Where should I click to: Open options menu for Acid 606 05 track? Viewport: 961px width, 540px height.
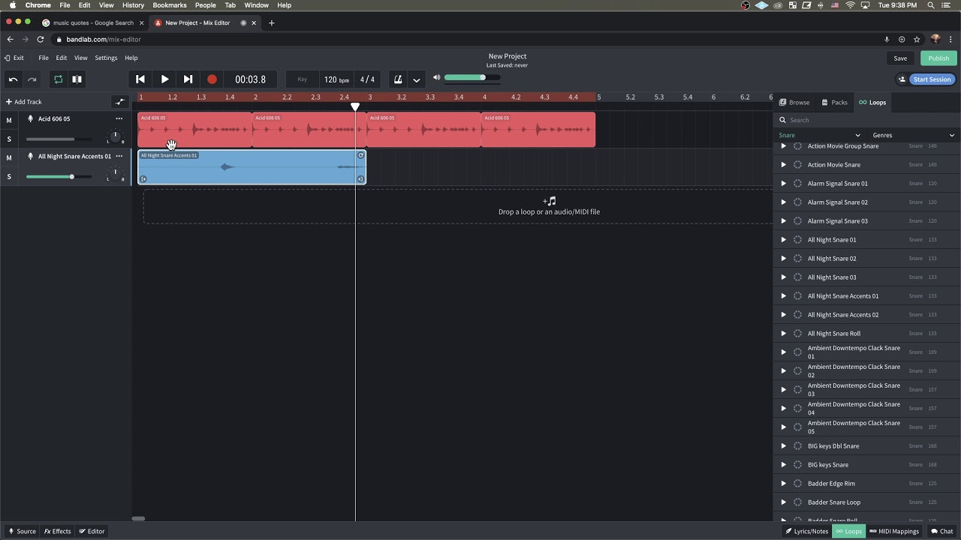coord(119,118)
